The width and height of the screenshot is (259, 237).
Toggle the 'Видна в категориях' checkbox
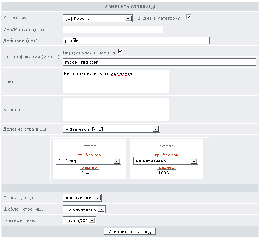pyautogui.click(x=189, y=17)
